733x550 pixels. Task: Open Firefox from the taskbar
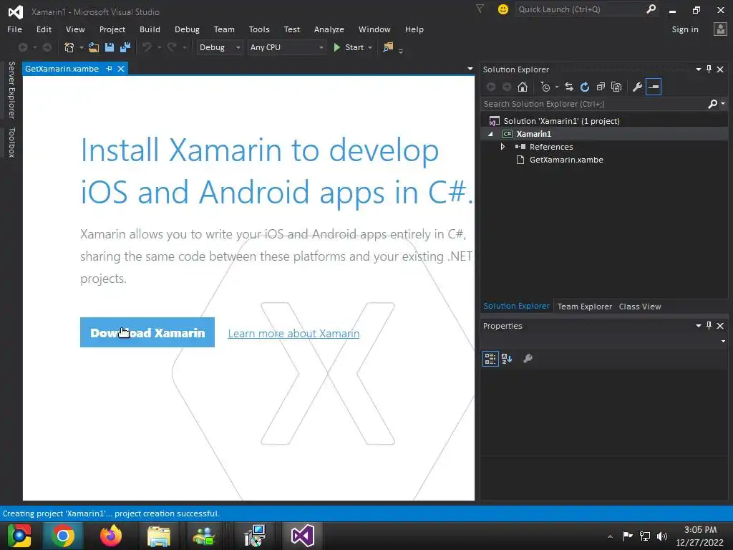click(x=111, y=536)
